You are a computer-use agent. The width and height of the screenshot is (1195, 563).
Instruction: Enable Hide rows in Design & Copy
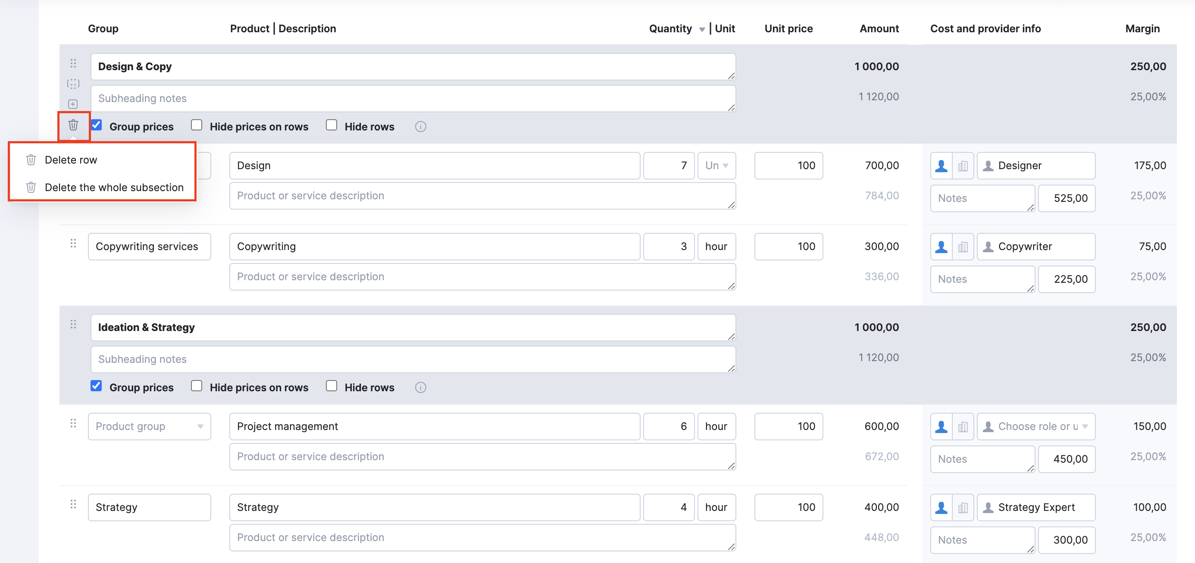[331, 126]
